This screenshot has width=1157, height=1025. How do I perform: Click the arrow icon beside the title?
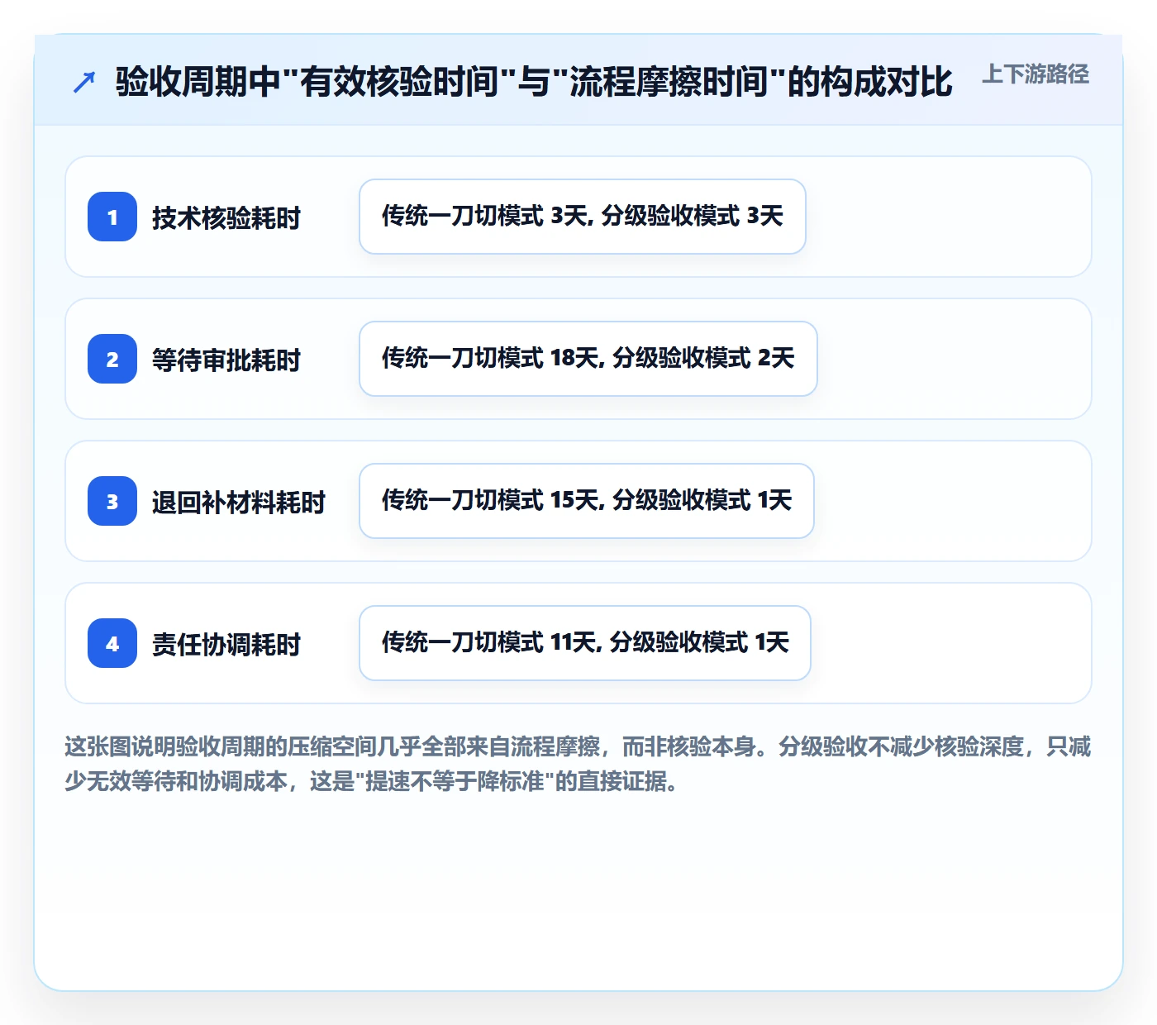[x=84, y=82]
